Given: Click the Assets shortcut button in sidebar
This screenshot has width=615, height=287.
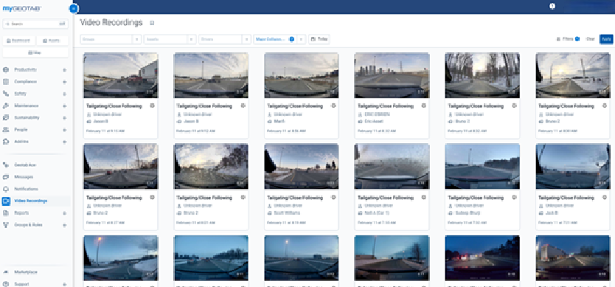Looking at the screenshot, I should (x=52, y=41).
